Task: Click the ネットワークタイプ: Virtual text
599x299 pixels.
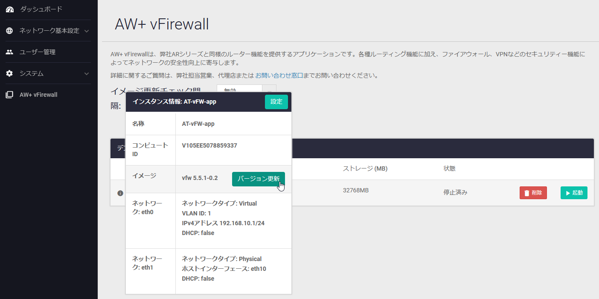Action: pos(219,203)
